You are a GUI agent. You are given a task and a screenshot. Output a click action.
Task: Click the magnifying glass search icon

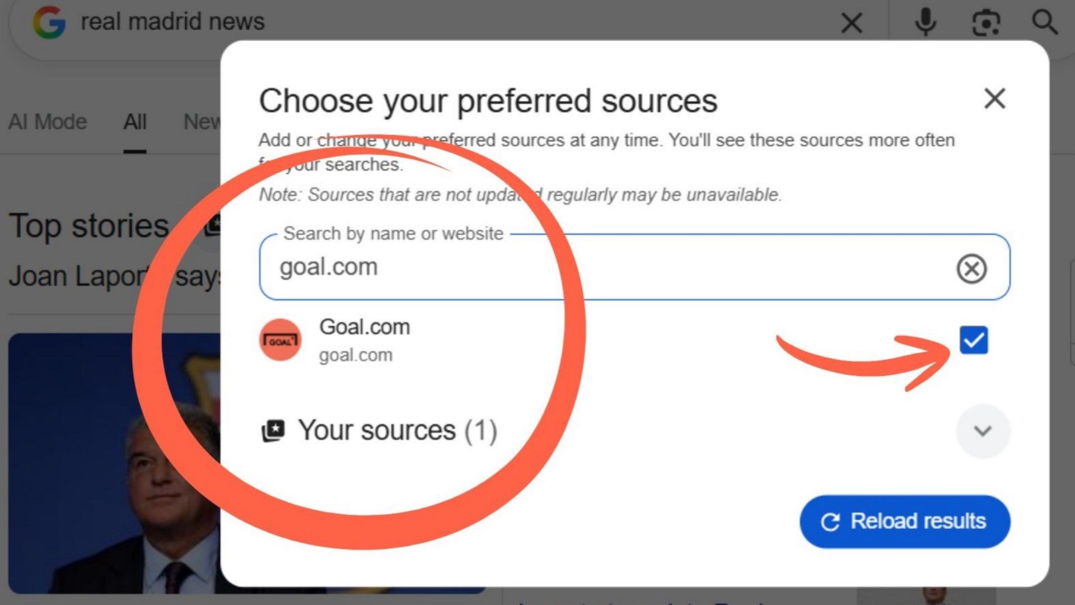1045,22
